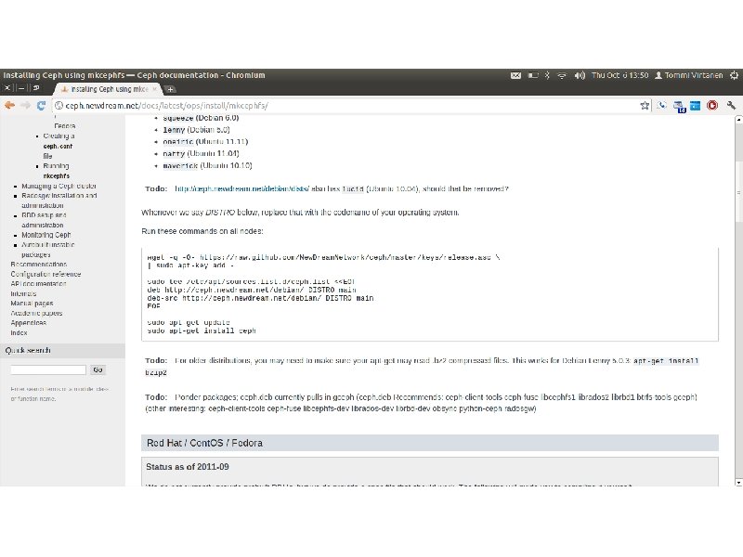Click the 'natty (Ubuntu 11.04)' list item

pos(201,153)
